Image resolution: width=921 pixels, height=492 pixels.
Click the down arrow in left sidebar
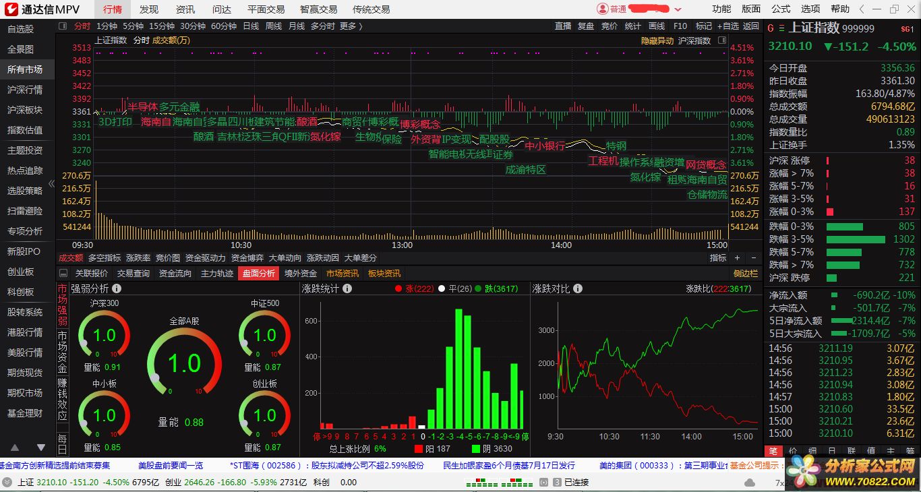coord(41,448)
